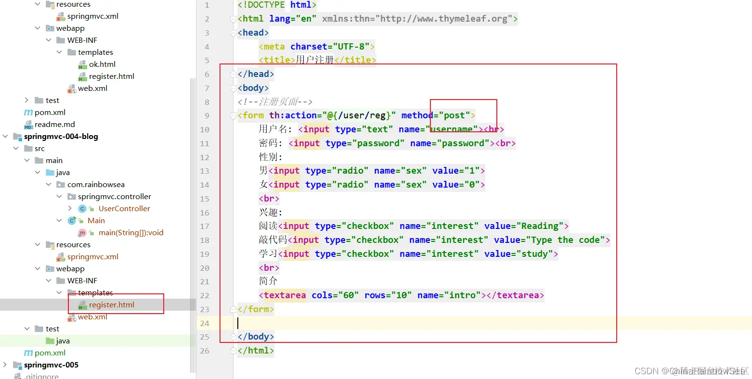Viewport: 752px width, 379px height.
Task: Click line number 9 in the gutter
Action: click(207, 115)
